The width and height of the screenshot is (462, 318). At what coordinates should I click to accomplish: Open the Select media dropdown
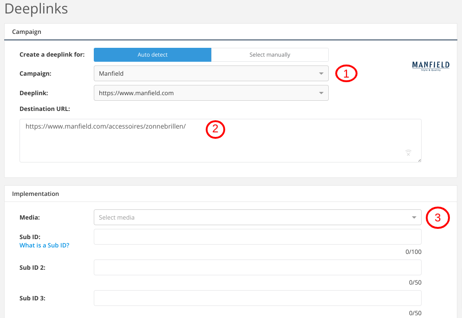257,217
